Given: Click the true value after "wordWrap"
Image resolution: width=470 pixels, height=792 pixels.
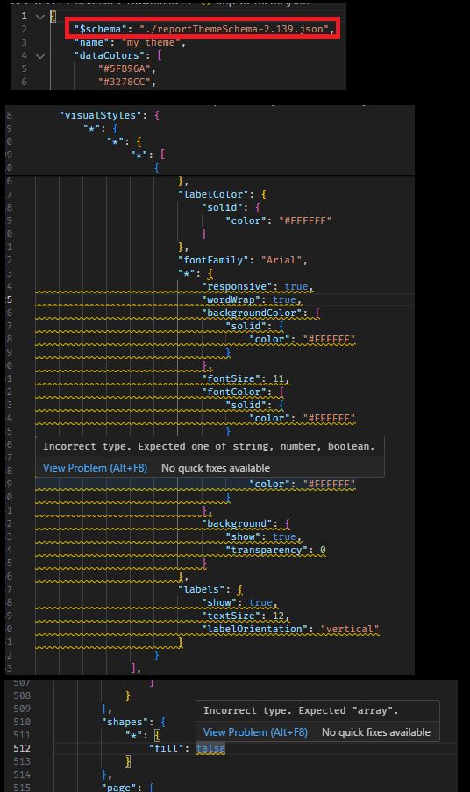Looking at the screenshot, I should point(284,299).
